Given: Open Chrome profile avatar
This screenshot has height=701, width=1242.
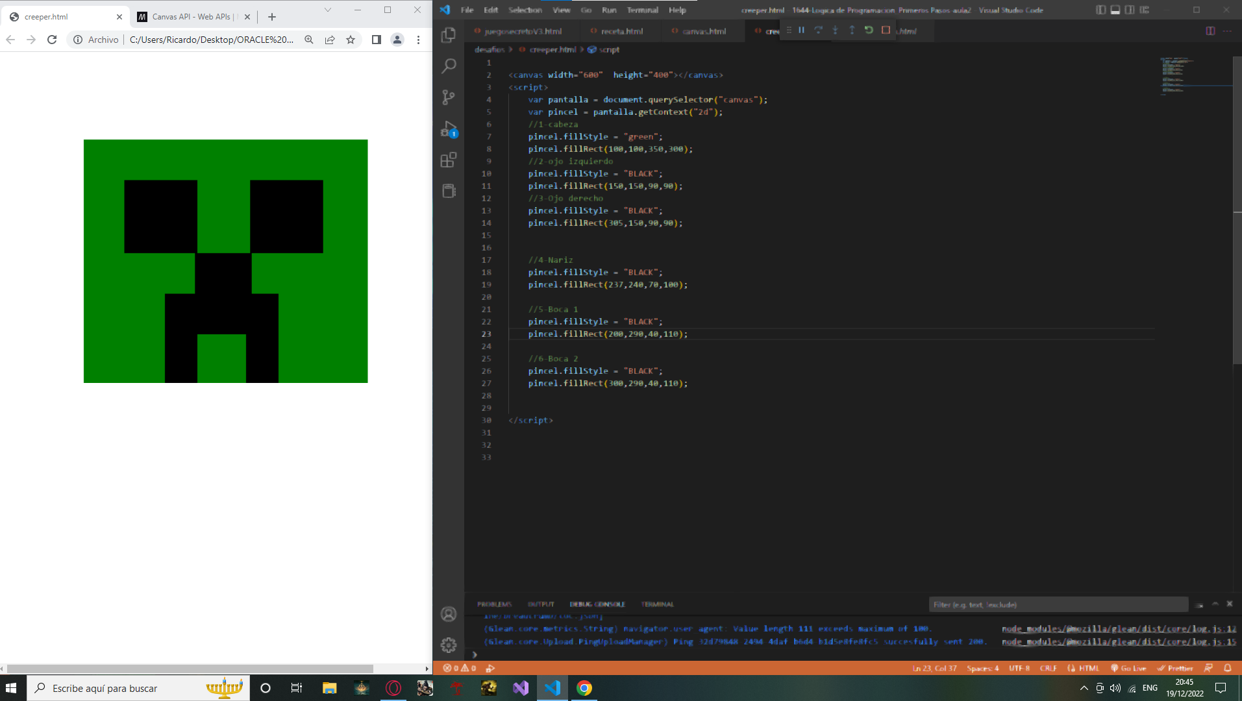Looking at the screenshot, I should pyautogui.click(x=397, y=40).
